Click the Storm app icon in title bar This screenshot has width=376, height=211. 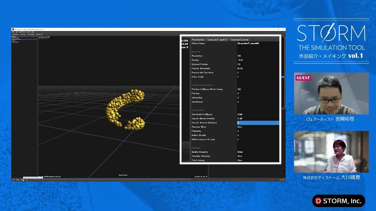(13, 30)
